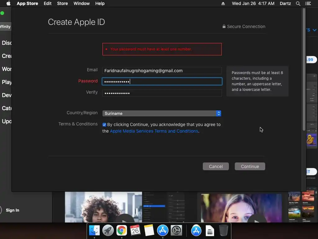The width and height of the screenshot is (318, 239).
Task: Click the Spotlight search magnifier icon
Action: pos(298,3)
